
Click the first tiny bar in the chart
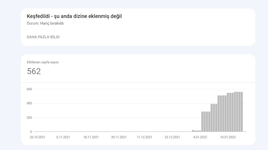pyautogui.click(x=193, y=131)
